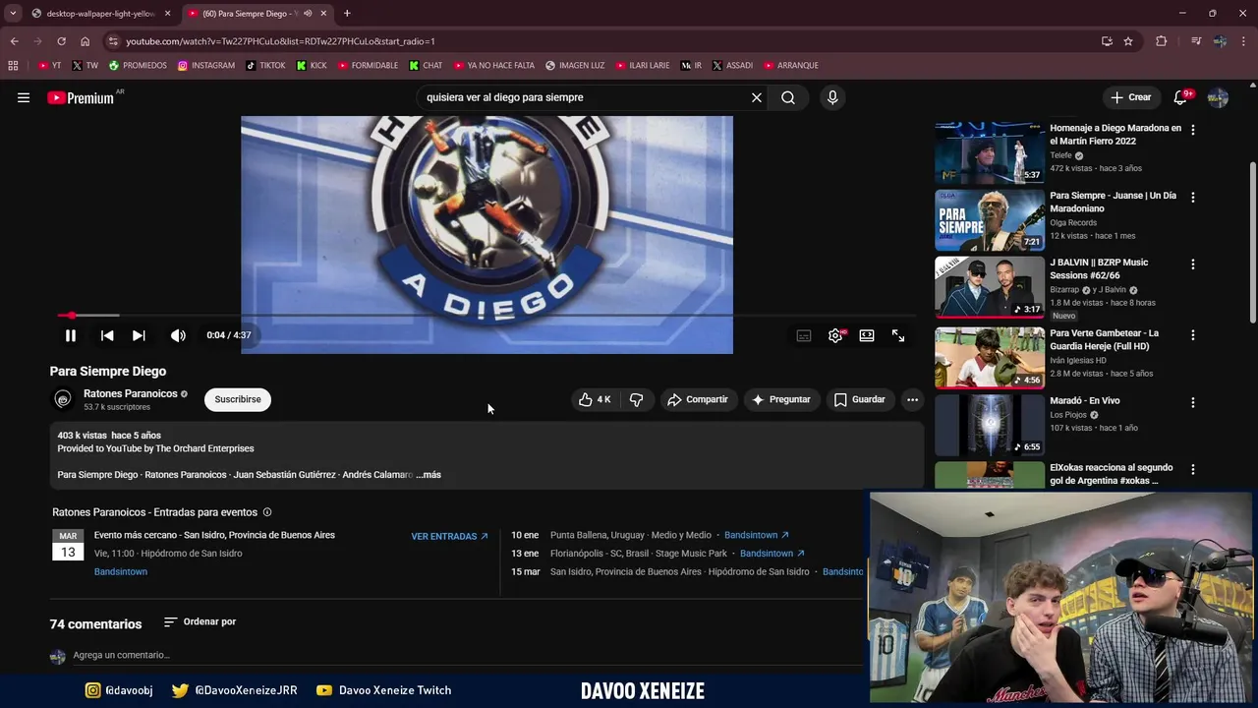Viewport: 1258px width, 708px height.
Task: Open the YouTube account avatar menu
Action: [x=1218, y=97]
